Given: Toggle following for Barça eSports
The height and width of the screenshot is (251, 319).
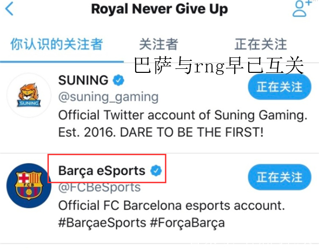Looking at the screenshot, I should tap(279, 177).
